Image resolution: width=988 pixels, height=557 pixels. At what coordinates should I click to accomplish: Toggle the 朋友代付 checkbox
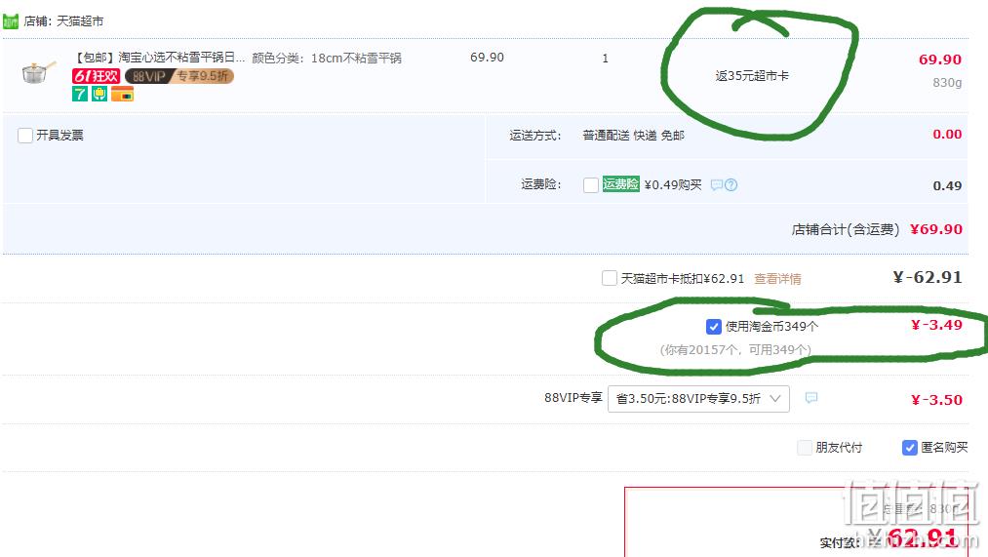point(805,448)
